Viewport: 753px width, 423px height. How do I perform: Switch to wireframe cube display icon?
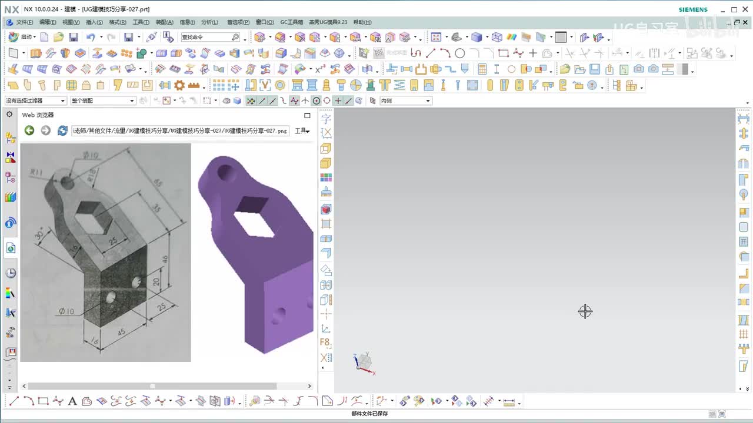tap(497, 37)
